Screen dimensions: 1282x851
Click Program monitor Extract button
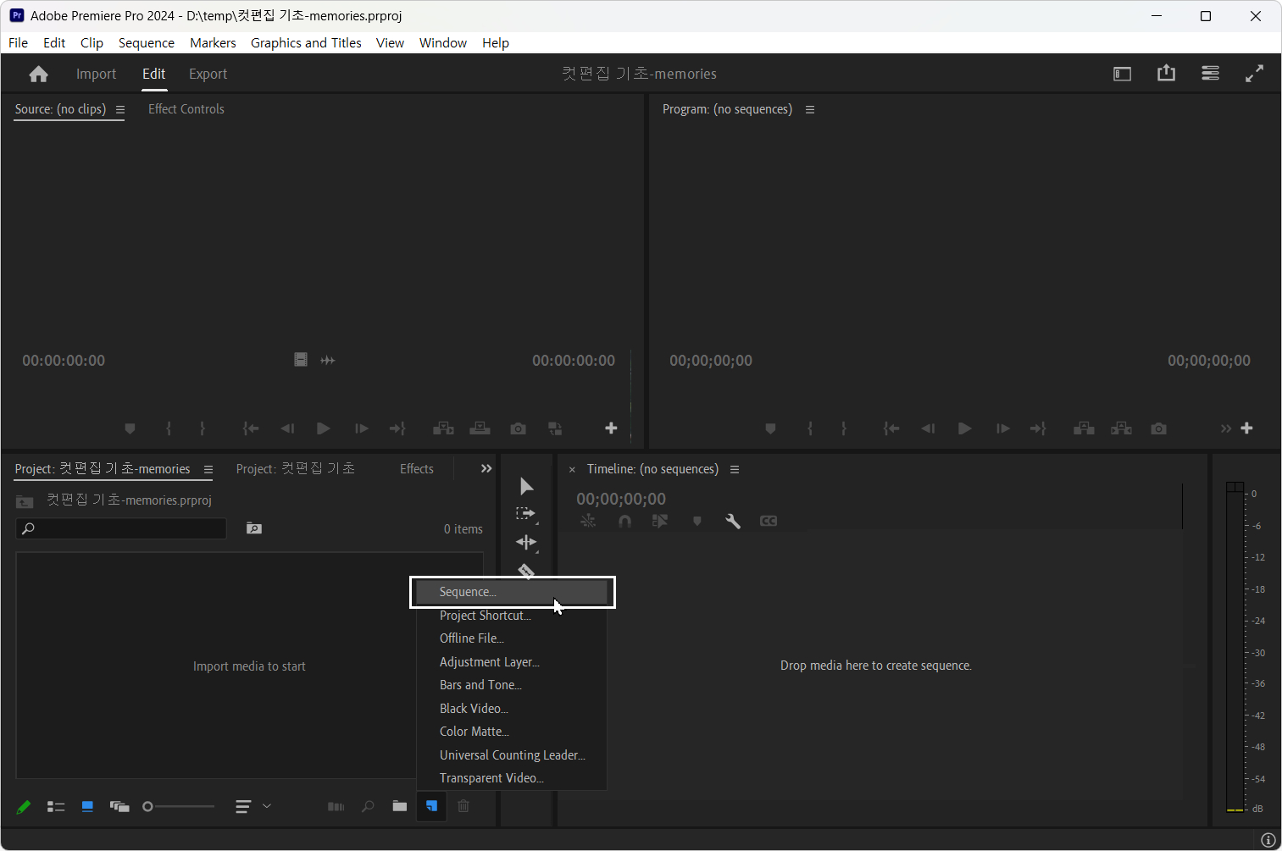click(1121, 428)
